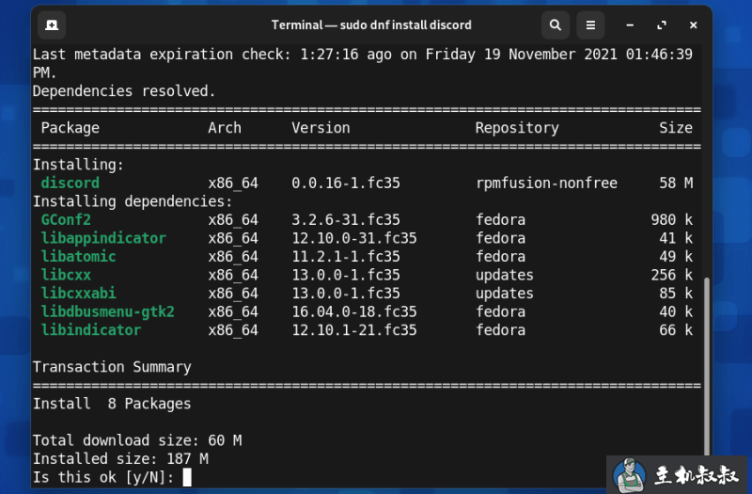752x494 pixels.
Task: Maximize the Terminal window
Action: [x=662, y=25]
